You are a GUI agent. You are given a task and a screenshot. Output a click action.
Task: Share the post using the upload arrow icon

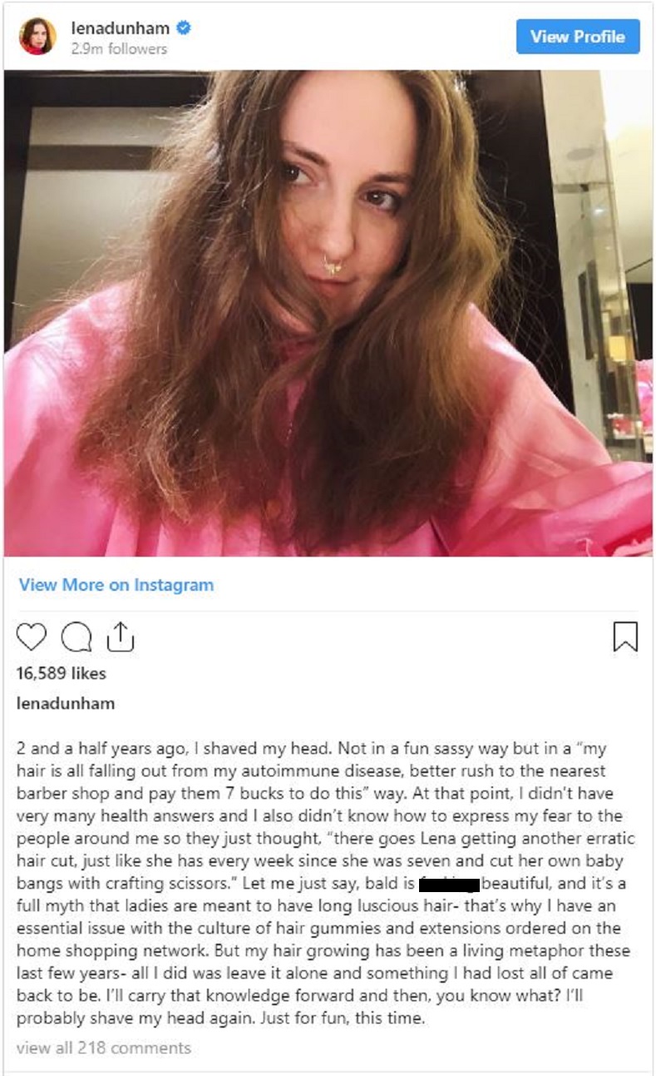click(x=121, y=636)
